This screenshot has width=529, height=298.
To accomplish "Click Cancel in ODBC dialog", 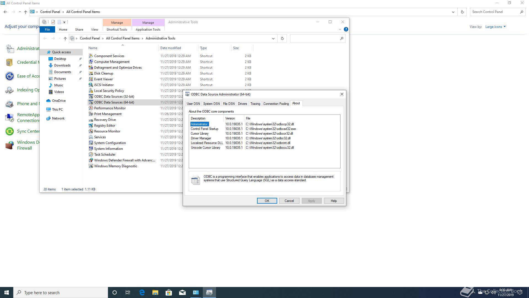I will tap(289, 201).
